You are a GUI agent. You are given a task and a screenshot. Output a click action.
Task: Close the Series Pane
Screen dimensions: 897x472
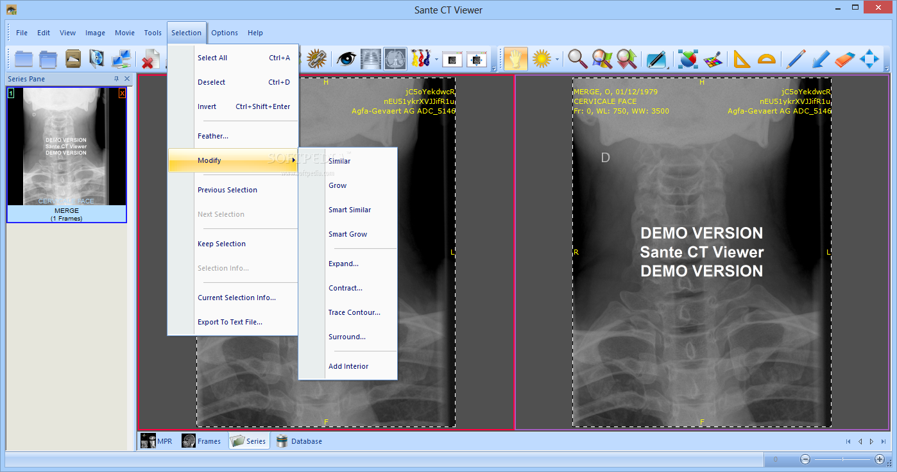(126, 79)
